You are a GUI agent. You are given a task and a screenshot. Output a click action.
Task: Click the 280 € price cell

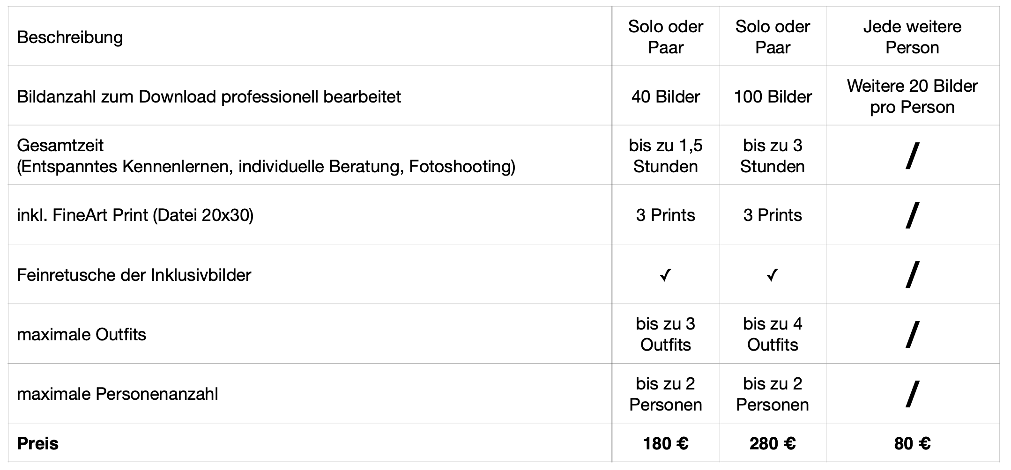773,443
